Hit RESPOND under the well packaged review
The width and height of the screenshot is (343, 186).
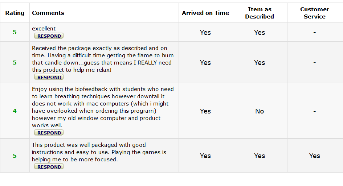49,167
